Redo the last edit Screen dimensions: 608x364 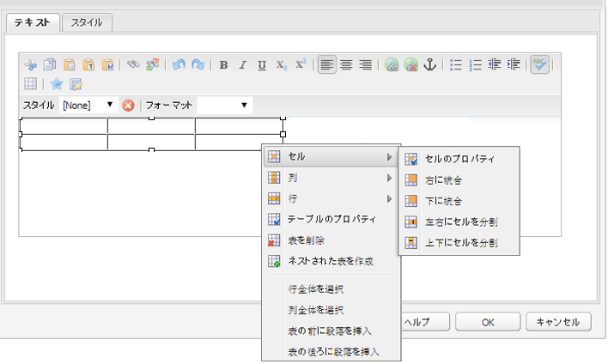198,64
